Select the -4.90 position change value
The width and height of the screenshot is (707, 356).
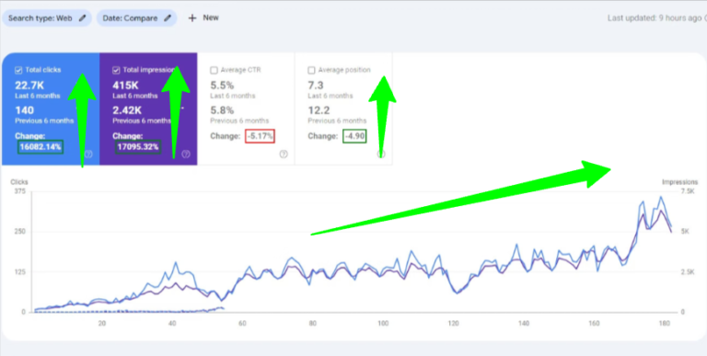pyautogui.click(x=354, y=136)
